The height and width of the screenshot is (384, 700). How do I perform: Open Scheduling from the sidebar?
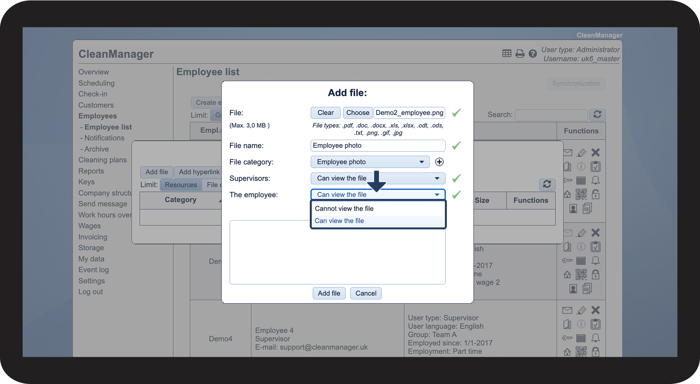96,83
